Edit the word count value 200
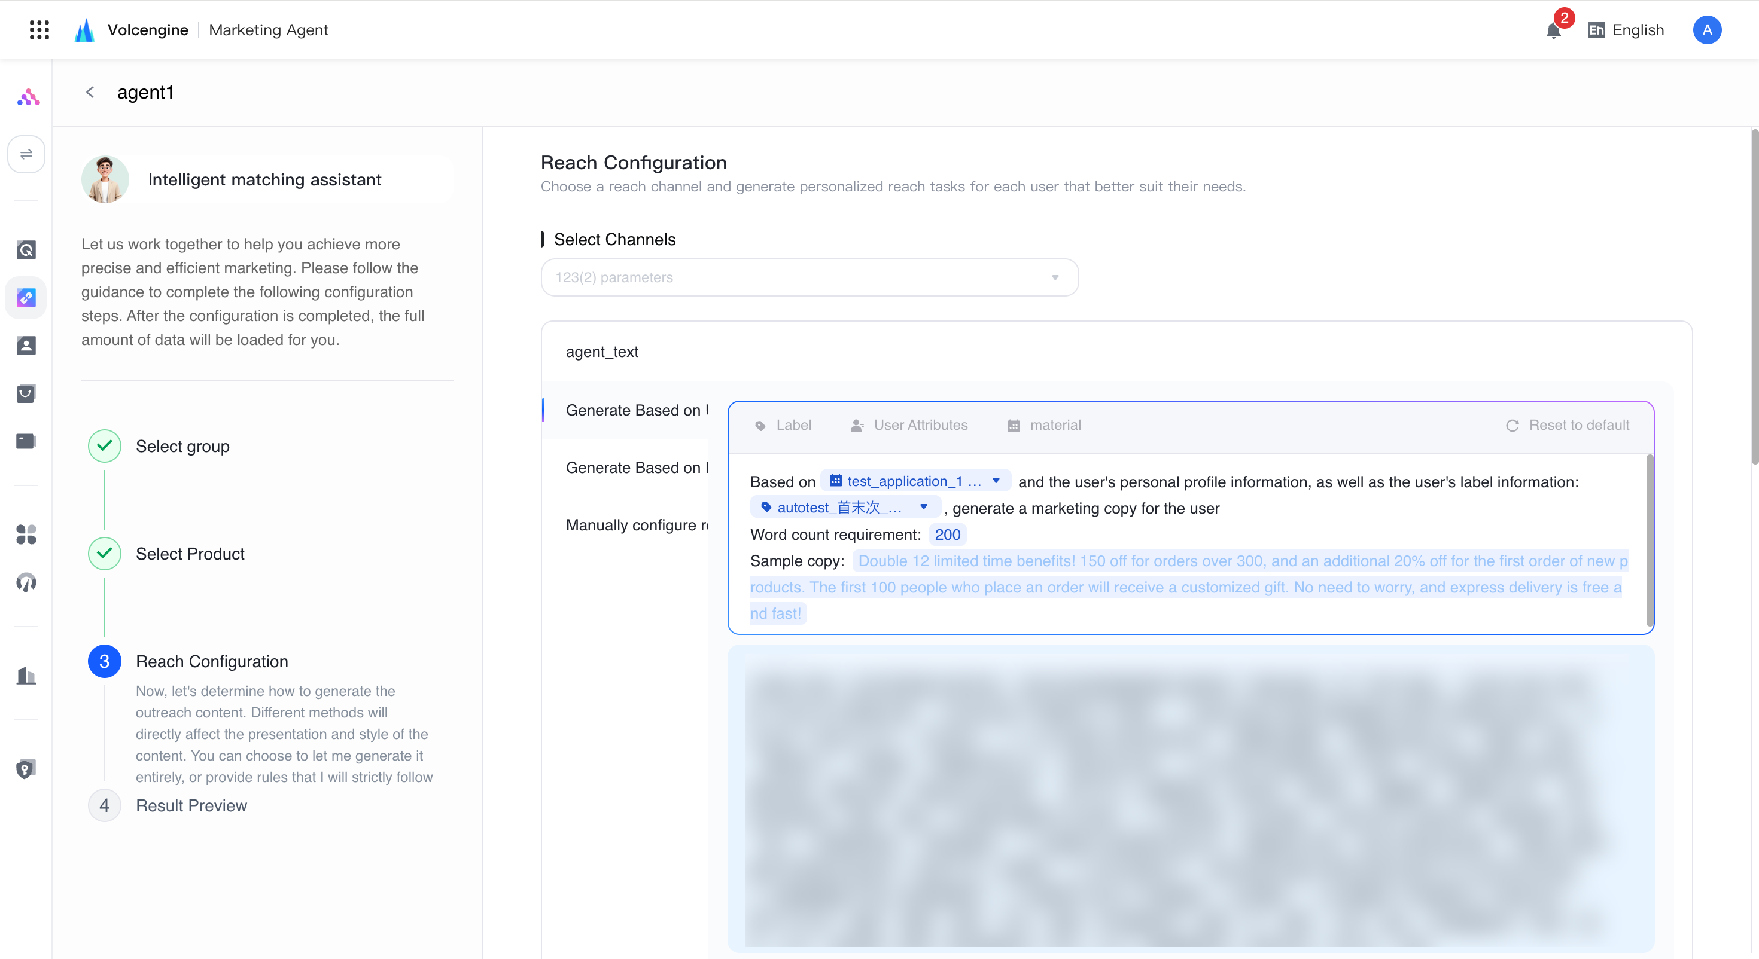Image resolution: width=1759 pixels, height=959 pixels. tap(947, 535)
